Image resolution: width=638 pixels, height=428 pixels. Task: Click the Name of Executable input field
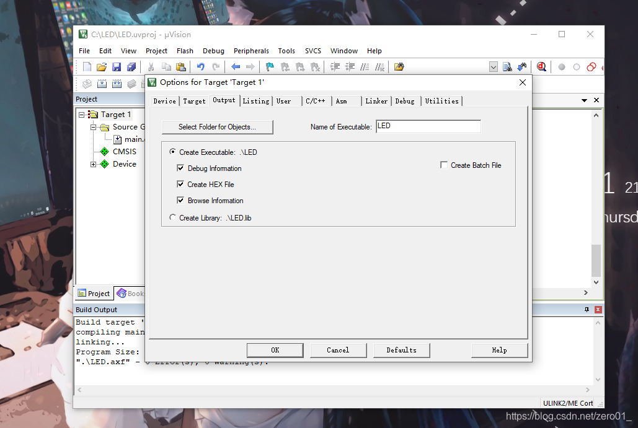pyautogui.click(x=428, y=126)
